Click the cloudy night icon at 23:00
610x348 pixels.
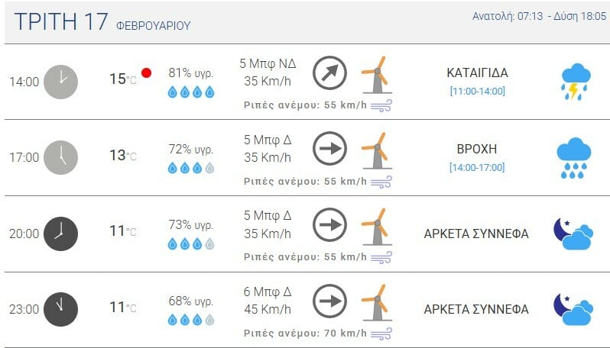click(573, 309)
